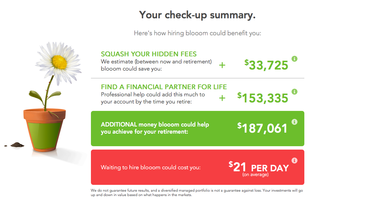
Task: Select FIND A FINANCIAL PARTNER FOR LIFE heading
Action: coord(164,87)
